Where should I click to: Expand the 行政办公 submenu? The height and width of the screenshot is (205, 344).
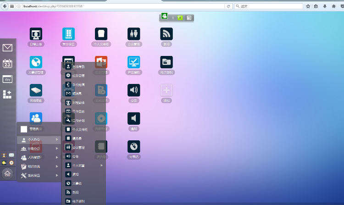click(39, 149)
